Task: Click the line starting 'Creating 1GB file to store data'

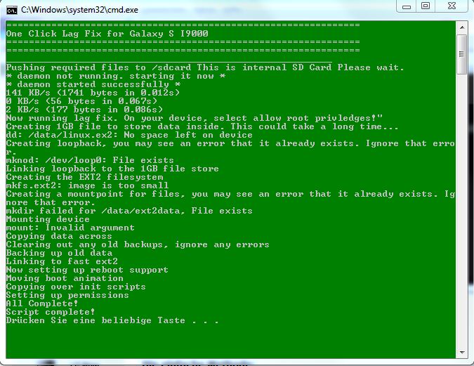Action: point(202,126)
